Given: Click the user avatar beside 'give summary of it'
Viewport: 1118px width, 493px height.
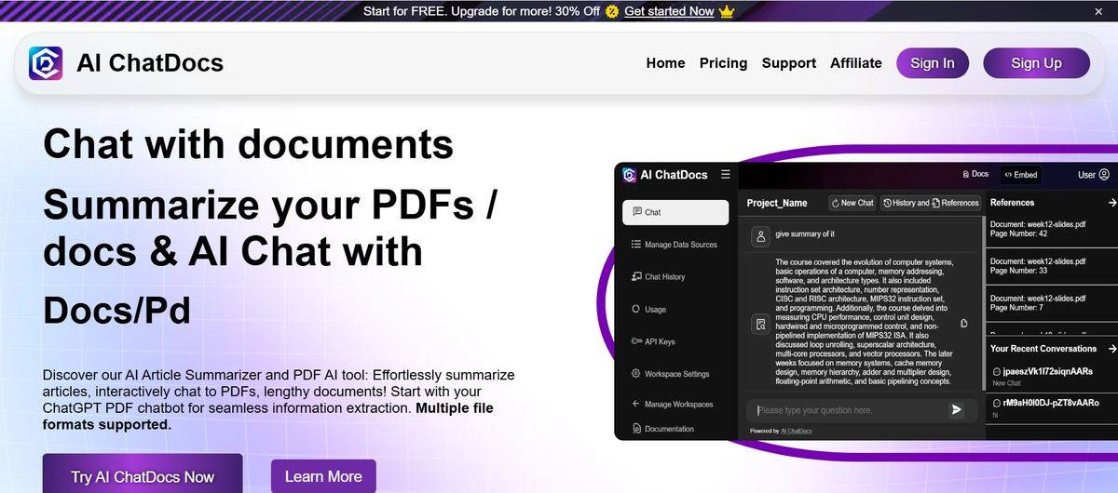Looking at the screenshot, I should [x=761, y=236].
